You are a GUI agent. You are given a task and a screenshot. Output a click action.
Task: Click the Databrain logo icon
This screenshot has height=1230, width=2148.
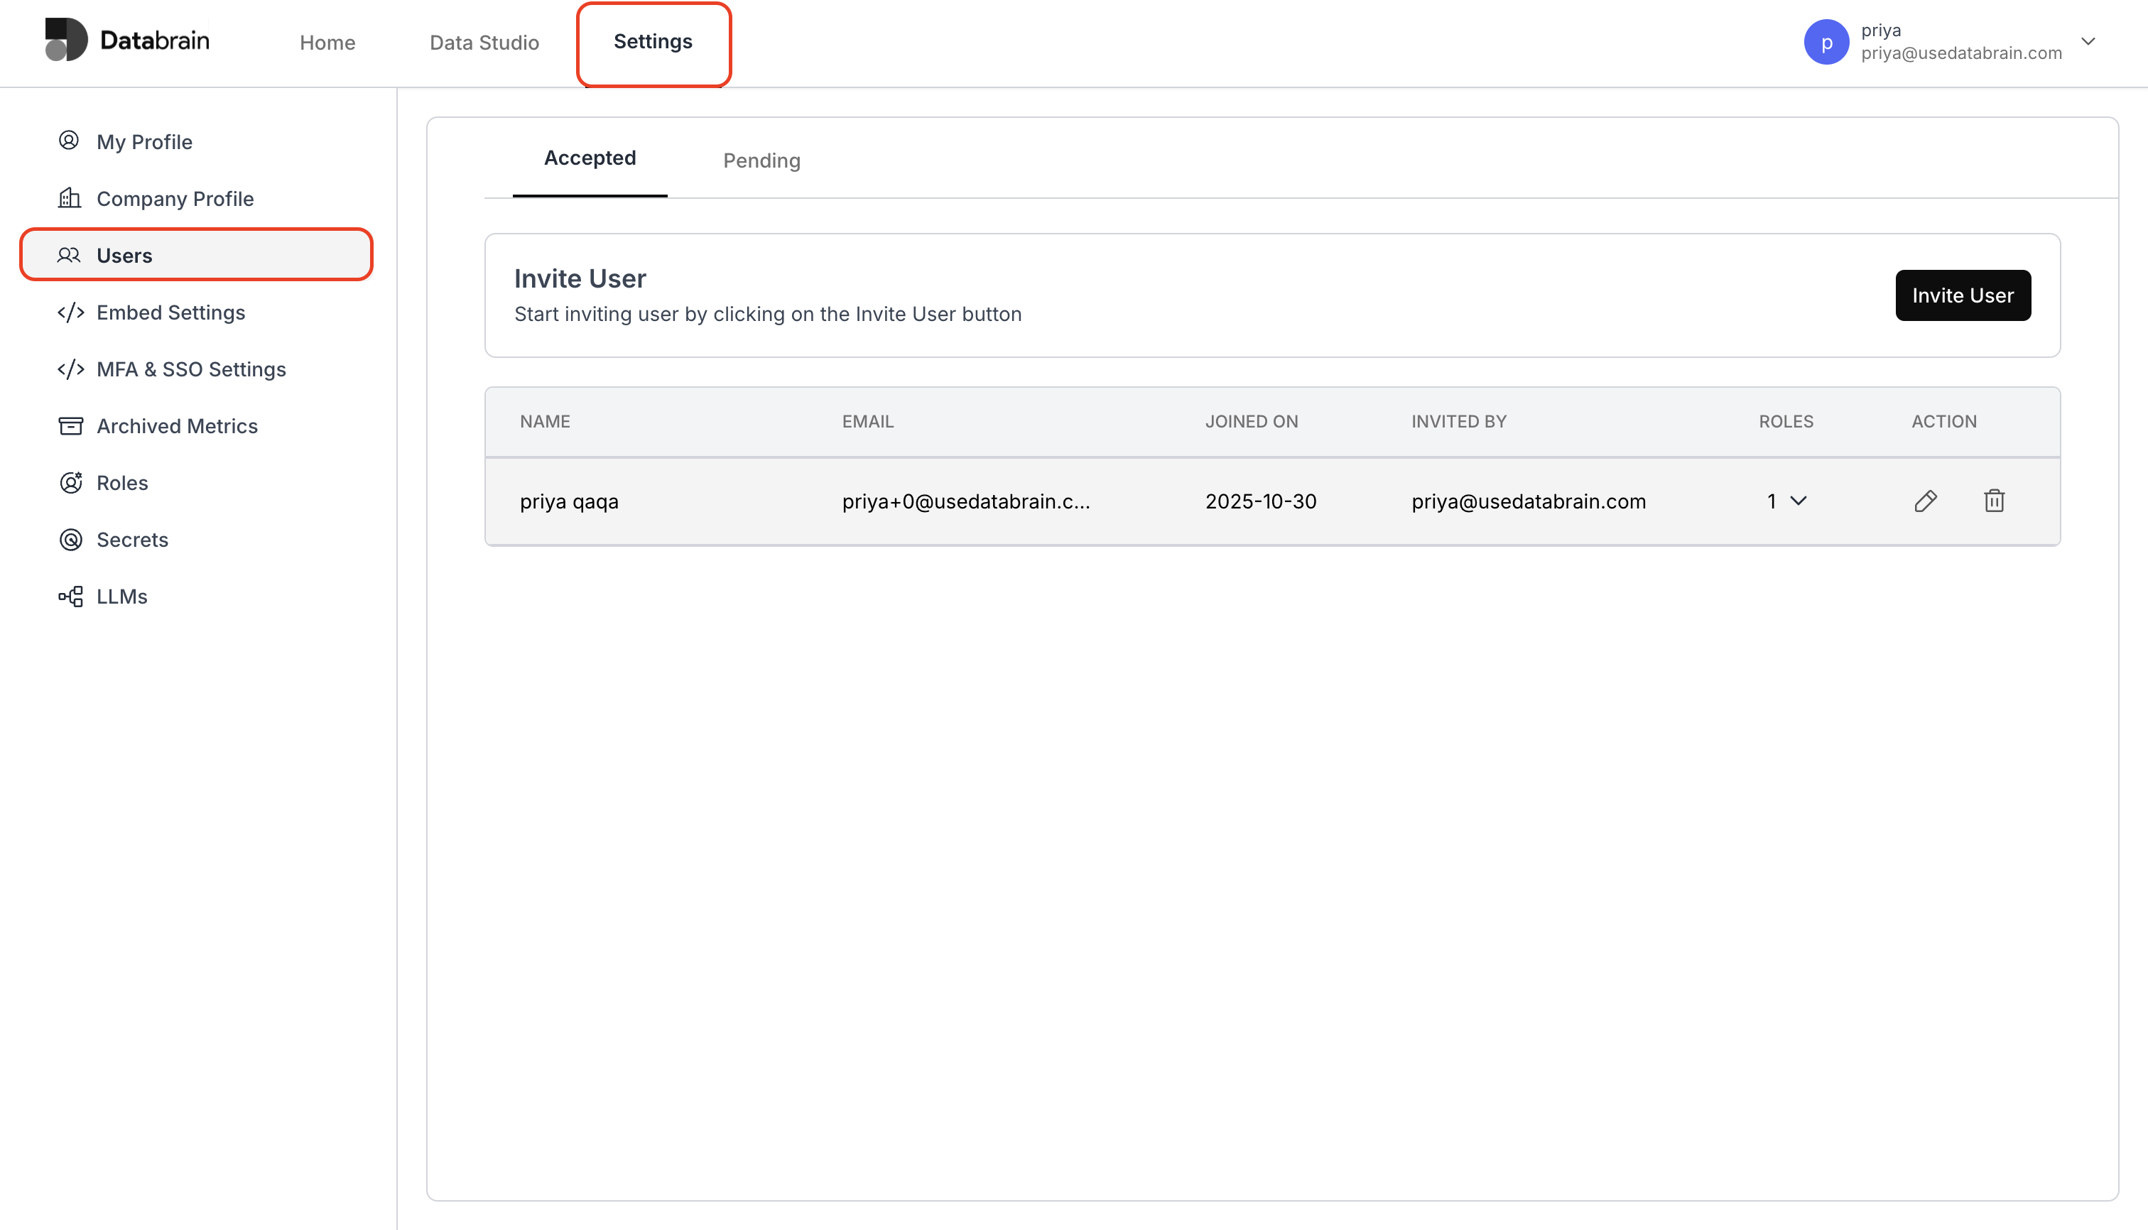point(66,40)
